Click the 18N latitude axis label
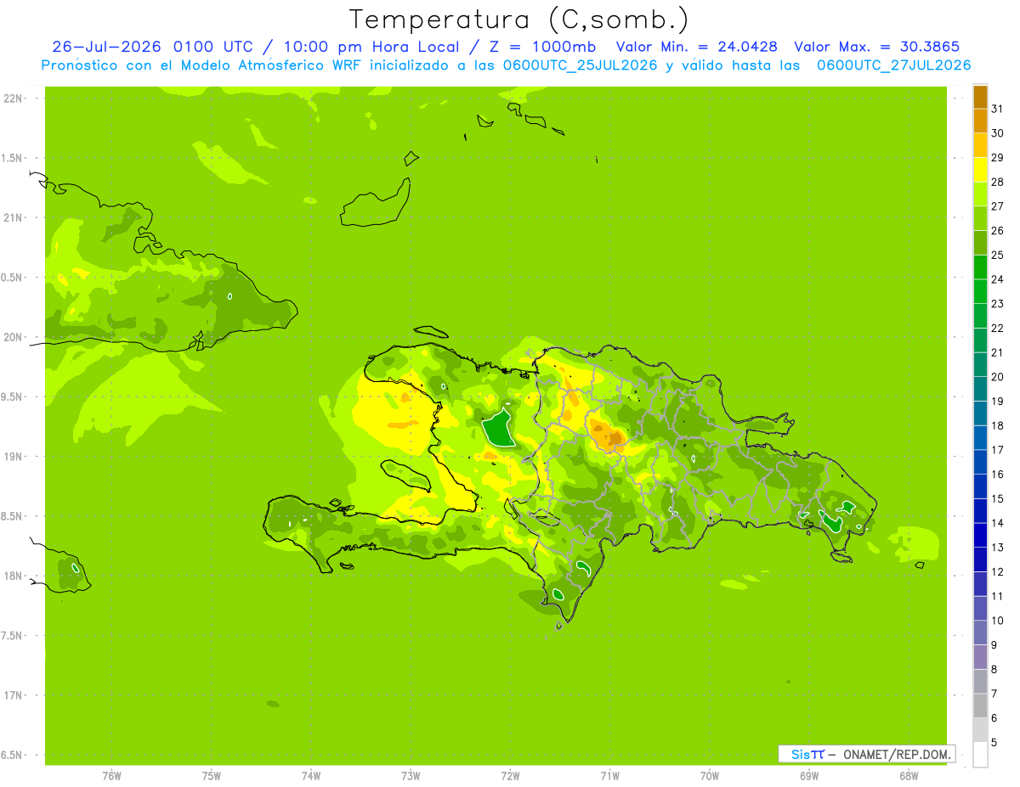Screen dimensions: 1020x787 tap(14, 576)
